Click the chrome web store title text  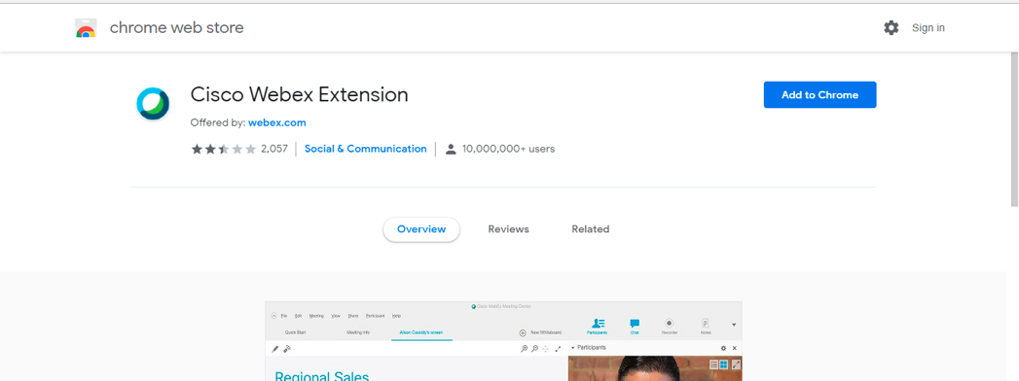click(x=177, y=28)
